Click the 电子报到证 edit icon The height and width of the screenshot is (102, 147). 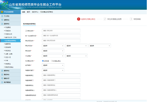(2, 82)
